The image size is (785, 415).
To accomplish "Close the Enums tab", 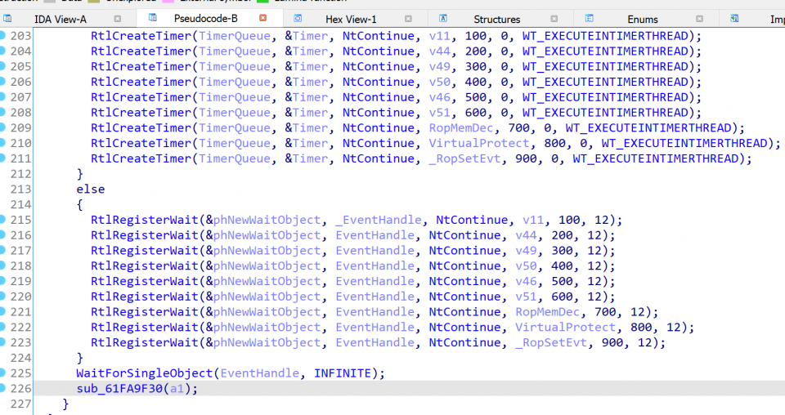I will [x=699, y=19].
